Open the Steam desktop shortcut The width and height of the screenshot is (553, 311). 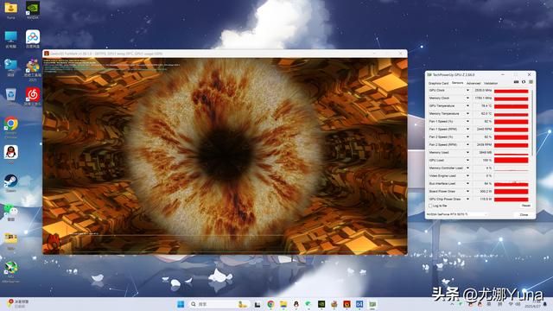pos(11,183)
